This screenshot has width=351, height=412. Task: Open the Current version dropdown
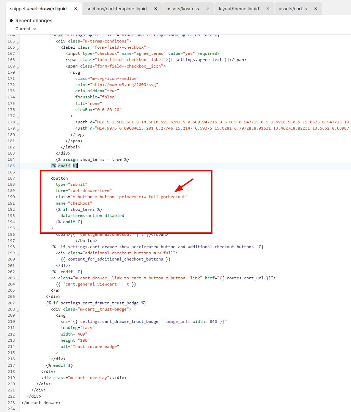pyautogui.click(x=26, y=29)
